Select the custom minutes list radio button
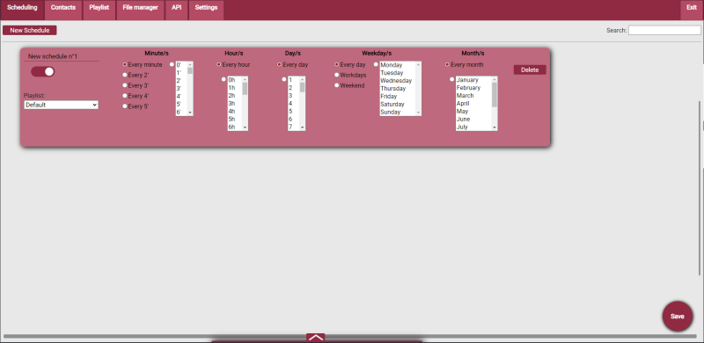The image size is (704, 343). 172,65
